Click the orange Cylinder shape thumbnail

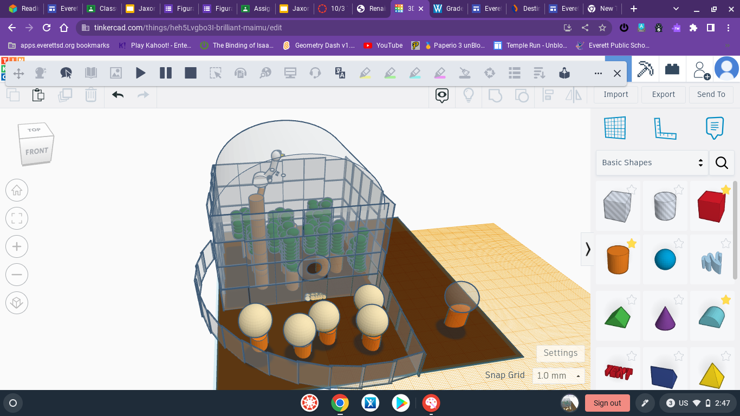pyautogui.click(x=618, y=259)
